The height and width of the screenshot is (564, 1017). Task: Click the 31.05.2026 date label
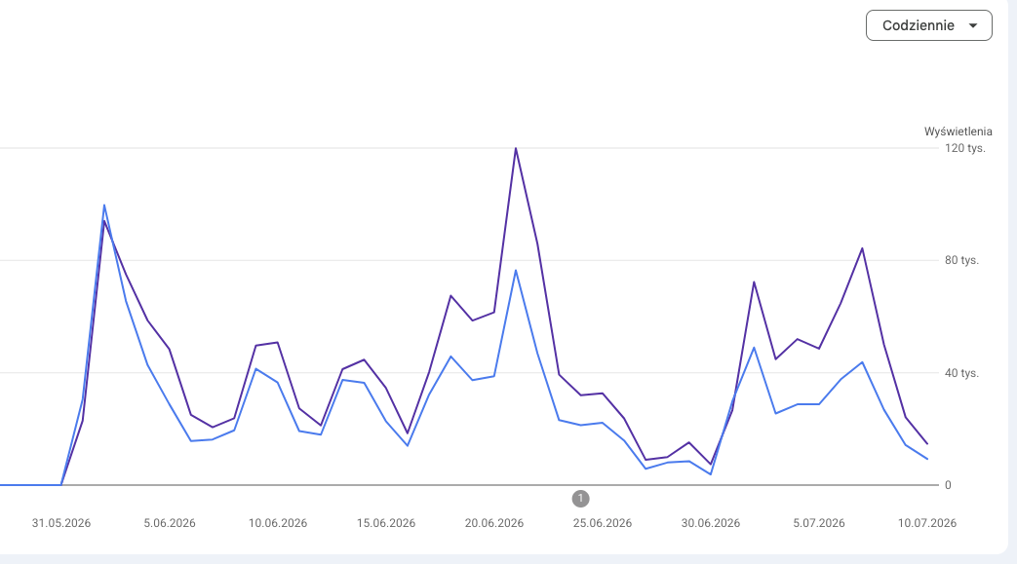61,523
